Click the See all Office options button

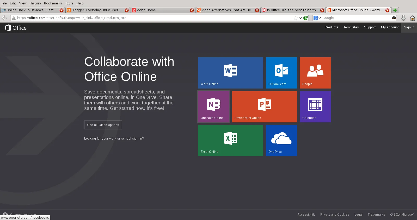coord(103,125)
